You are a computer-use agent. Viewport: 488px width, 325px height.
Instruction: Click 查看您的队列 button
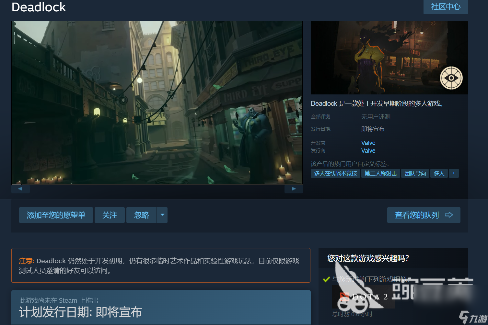424,215
